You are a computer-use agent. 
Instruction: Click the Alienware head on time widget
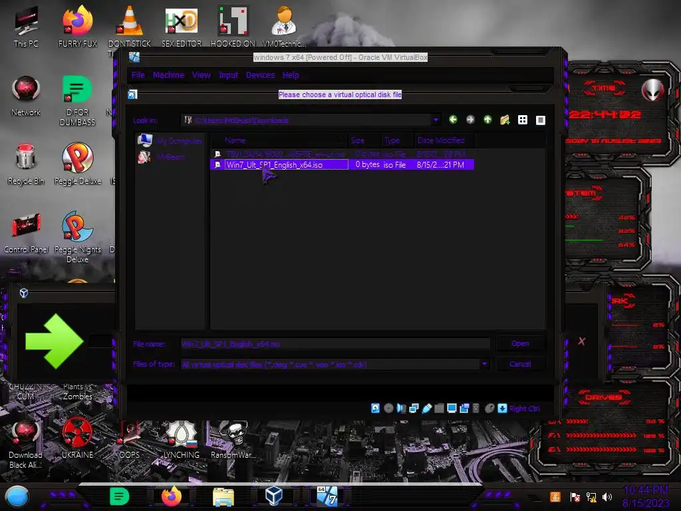[x=653, y=90]
